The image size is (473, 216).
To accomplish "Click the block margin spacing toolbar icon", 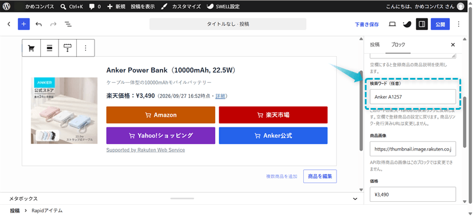I will (x=67, y=48).
